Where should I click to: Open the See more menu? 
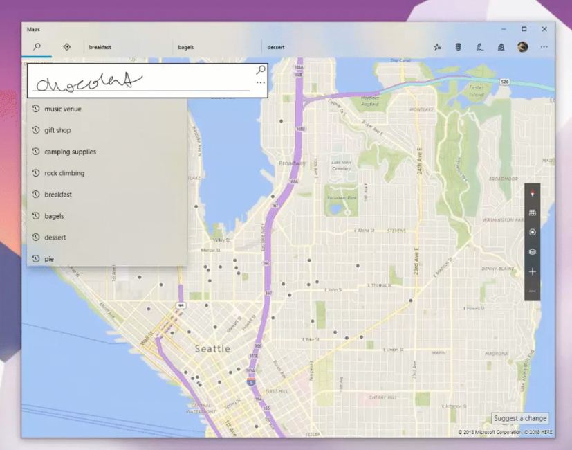pos(544,47)
